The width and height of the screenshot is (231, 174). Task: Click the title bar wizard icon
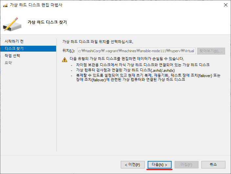pyautogui.click(x=5, y=5)
